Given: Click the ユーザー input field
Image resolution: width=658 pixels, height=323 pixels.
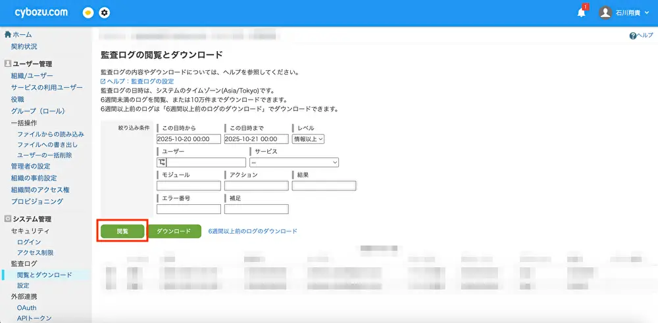Looking at the screenshot, I should coord(206,163).
